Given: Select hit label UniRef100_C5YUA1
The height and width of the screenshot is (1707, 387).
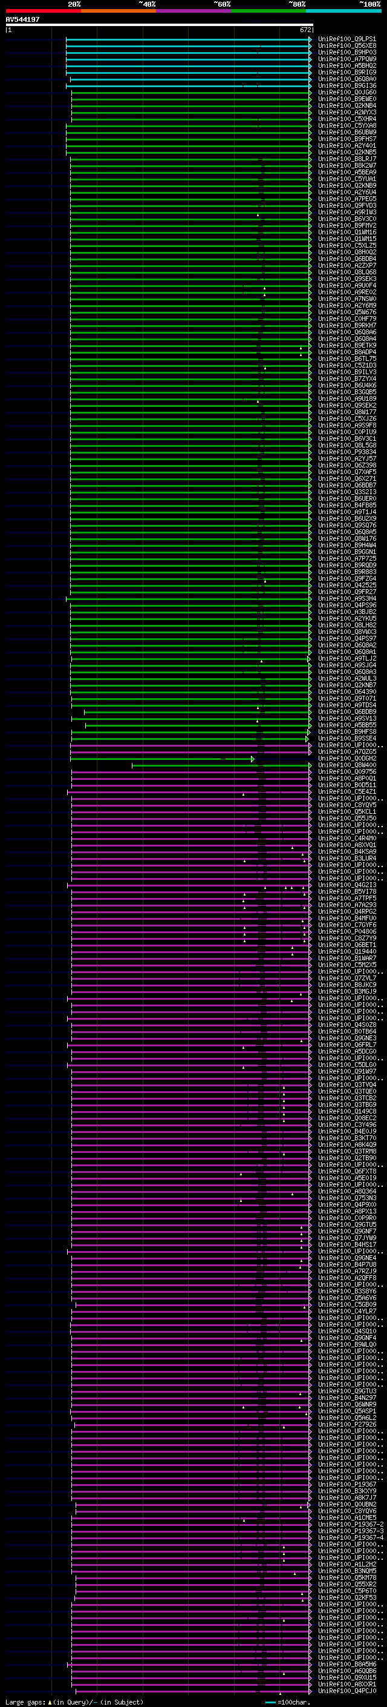Looking at the screenshot, I should pyautogui.click(x=346, y=179).
